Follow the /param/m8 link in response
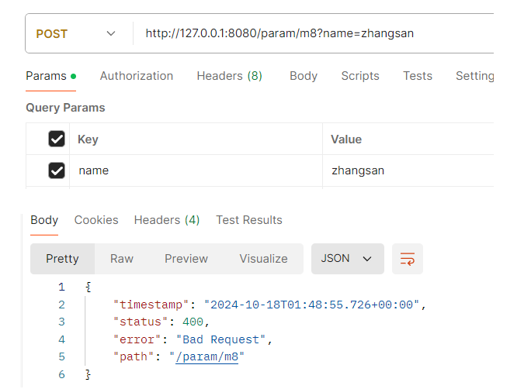 coord(207,357)
